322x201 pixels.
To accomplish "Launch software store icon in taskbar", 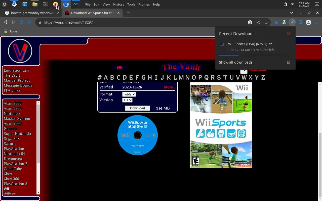I will tap(24, 4).
